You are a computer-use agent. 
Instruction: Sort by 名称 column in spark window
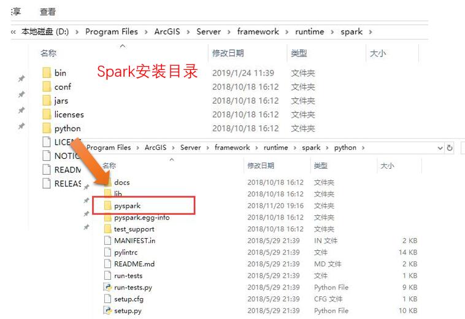[x=48, y=53]
